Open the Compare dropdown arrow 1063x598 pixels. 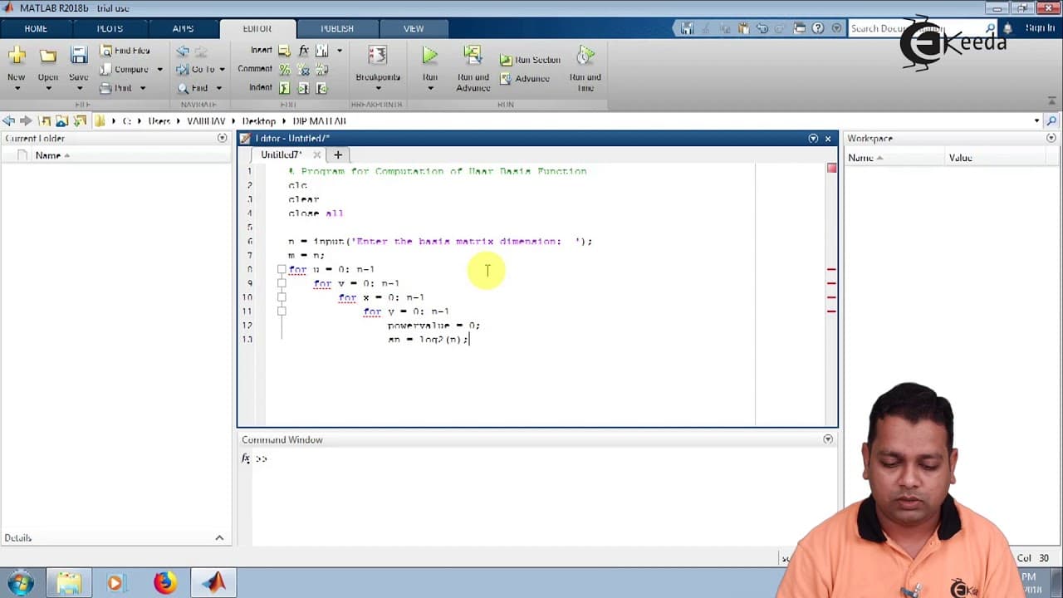coord(159,70)
